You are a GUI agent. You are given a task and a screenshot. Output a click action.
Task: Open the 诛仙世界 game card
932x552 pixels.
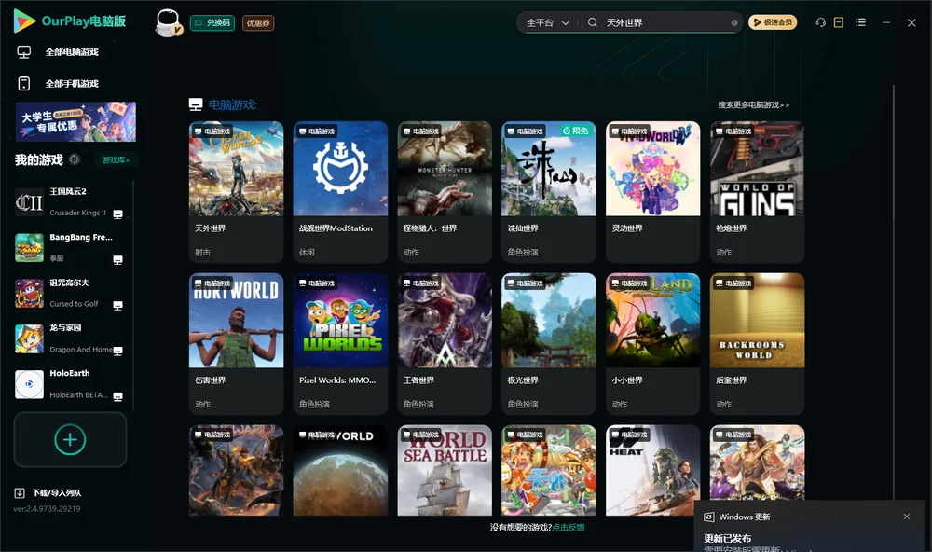point(549,191)
